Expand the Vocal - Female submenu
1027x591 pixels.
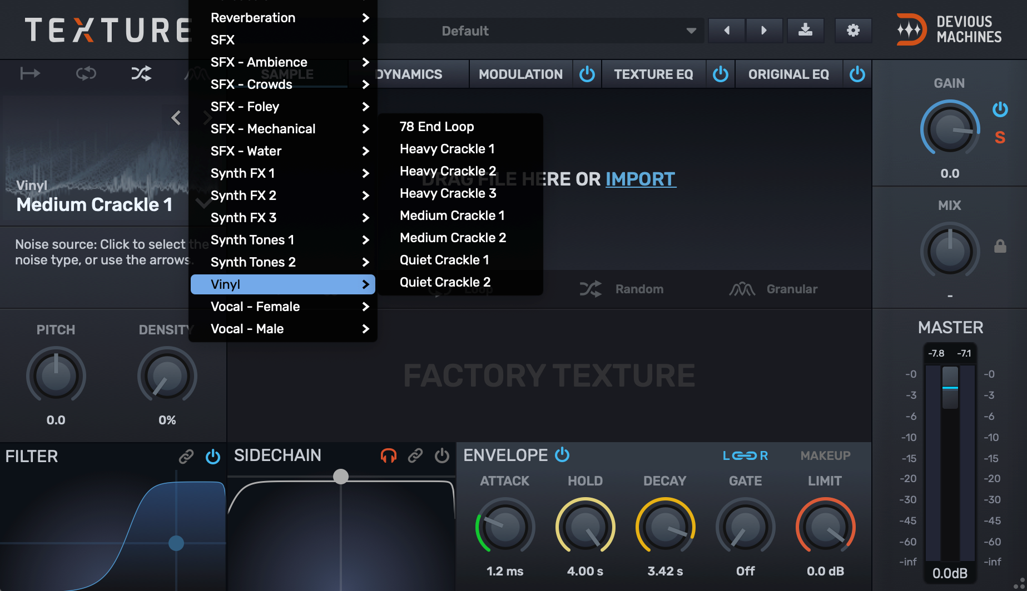pos(283,307)
